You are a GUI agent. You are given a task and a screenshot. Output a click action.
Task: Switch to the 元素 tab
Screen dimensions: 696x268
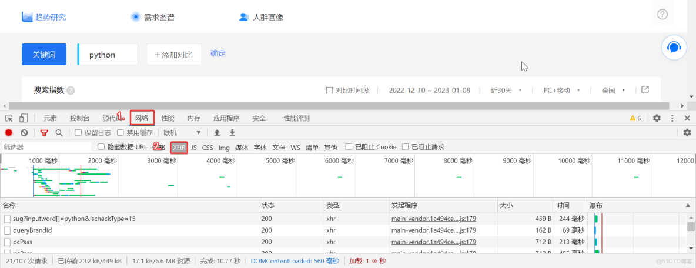(50, 118)
